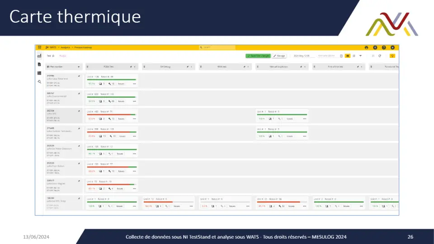Collapse the PCBA Test column
Screen dimensions: 434x244
(x=135, y=67)
